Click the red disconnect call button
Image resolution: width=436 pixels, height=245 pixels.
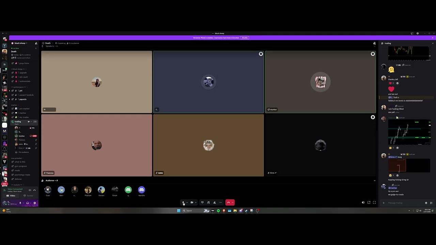(229, 202)
